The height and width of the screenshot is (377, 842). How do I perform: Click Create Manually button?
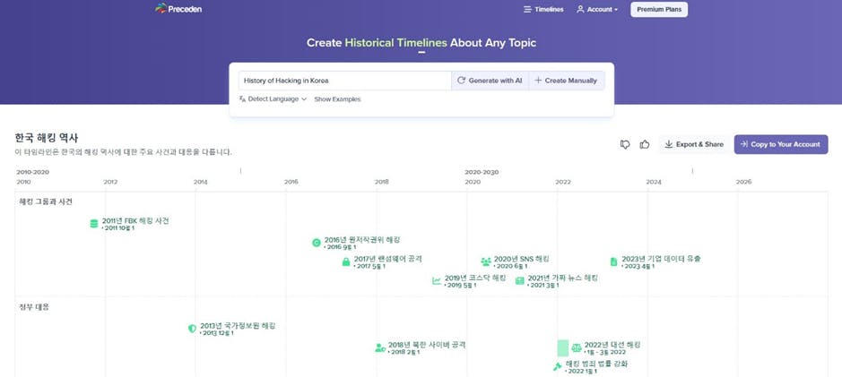click(567, 81)
